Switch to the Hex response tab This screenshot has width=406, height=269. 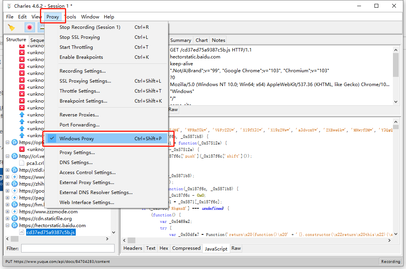click(164, 248)
